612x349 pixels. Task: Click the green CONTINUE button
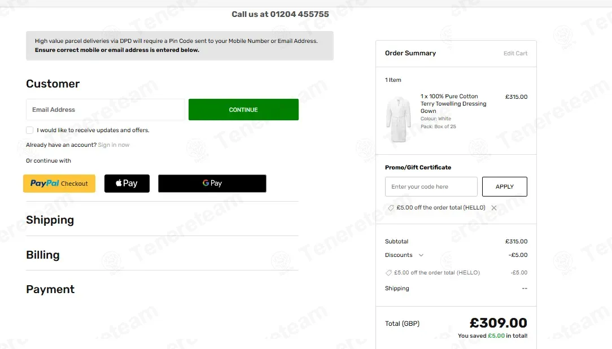pyautogui.click(x=243, y=110)
